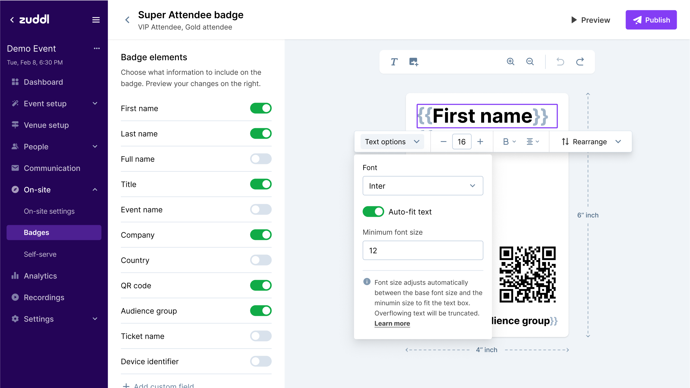Increase font size with plus stepper
690x388 pixels.
point(480,142)
